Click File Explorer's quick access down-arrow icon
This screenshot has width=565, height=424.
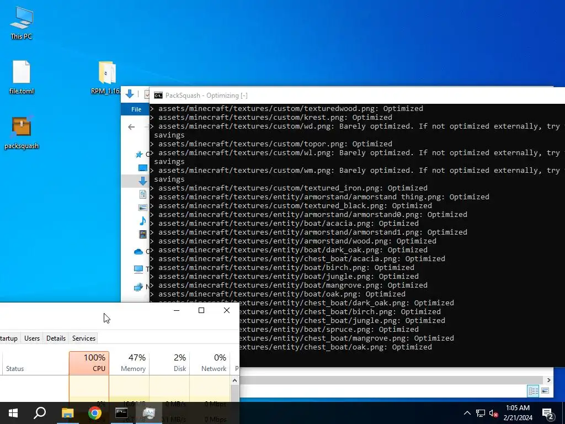(130, 94)
